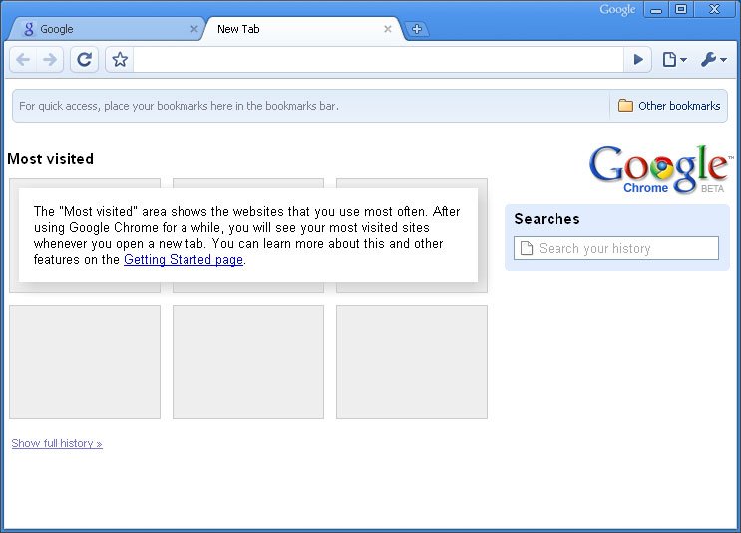Select the New Tab tab
741x533 pixels.
[289, 29]
